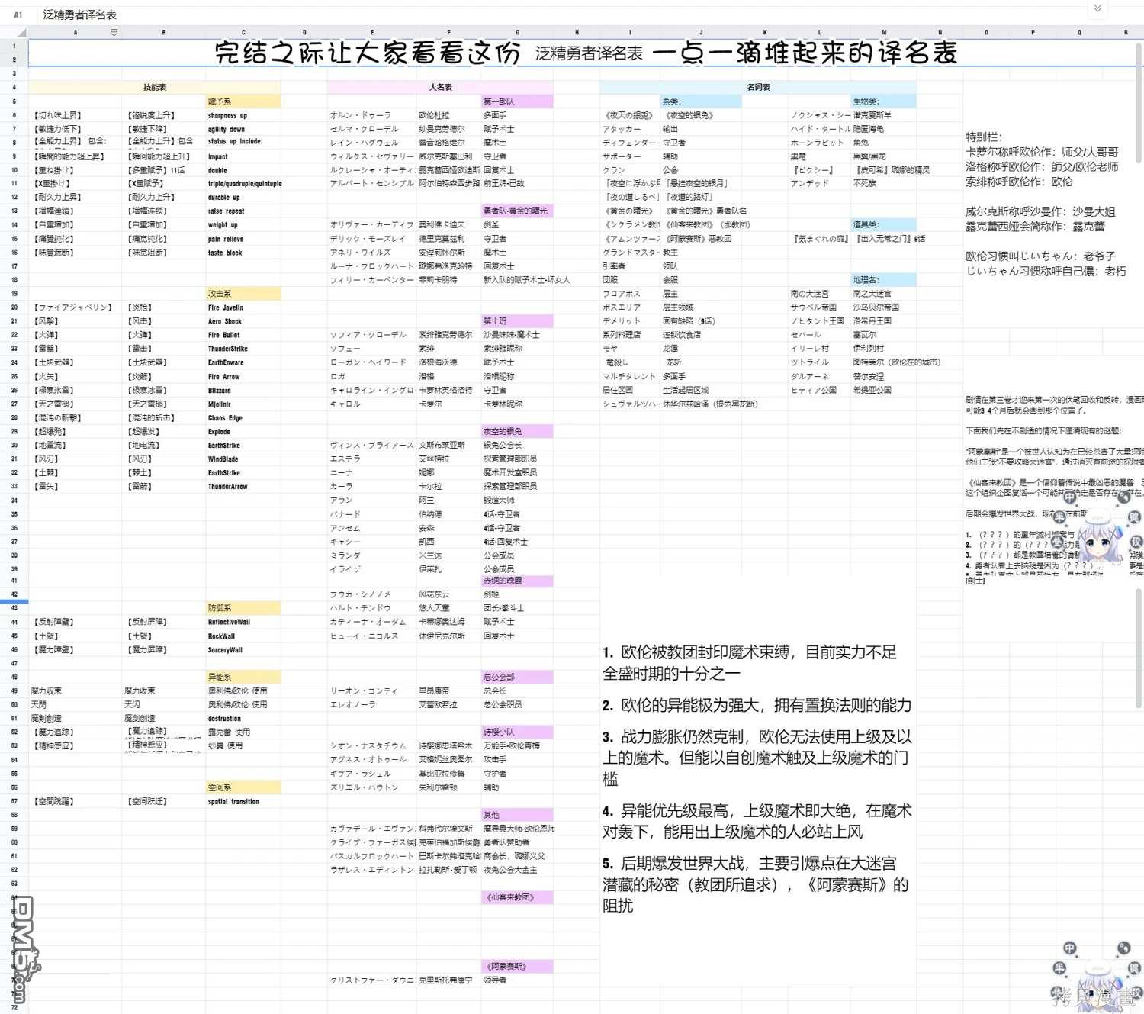Click the cell containing 沙乌贝尔帝国
This screenshot has height=1014, width=1144.
click(884, 307)
